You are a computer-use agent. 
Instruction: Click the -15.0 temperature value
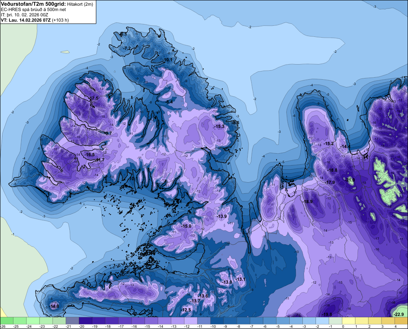(186, 226)
